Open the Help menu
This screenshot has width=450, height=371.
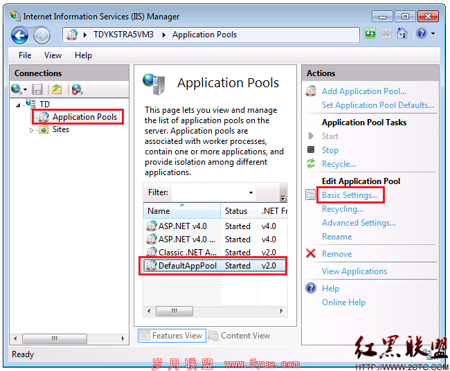pyautogui.click(x=83, y=55)
